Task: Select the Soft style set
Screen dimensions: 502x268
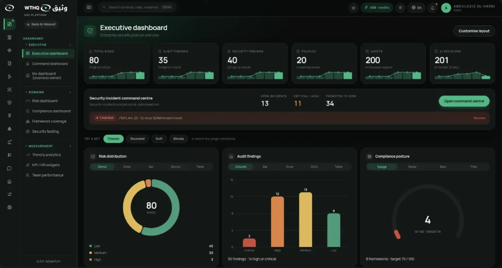Action: pyautogui.click(x=159, y=139)
